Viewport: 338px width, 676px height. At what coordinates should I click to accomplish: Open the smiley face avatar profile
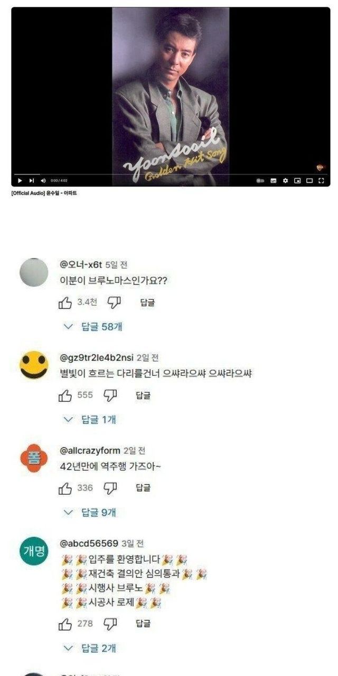34,364
